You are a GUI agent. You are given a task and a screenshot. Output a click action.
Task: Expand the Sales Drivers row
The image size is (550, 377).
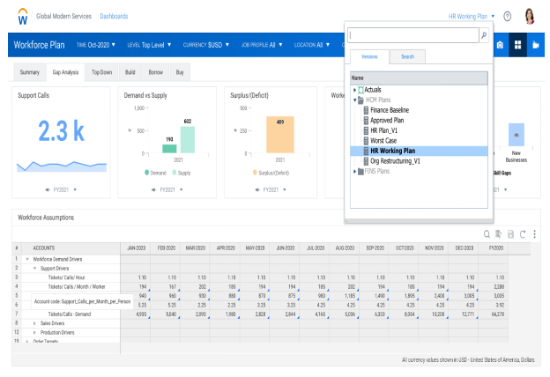pos(34,323)
